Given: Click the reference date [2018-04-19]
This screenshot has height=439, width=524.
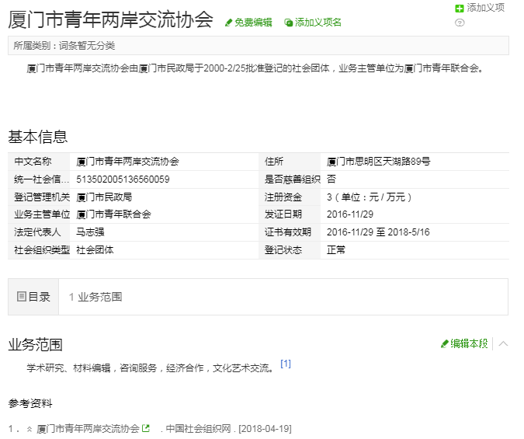Looking at the screenshot, I should (x=265, y=429).
